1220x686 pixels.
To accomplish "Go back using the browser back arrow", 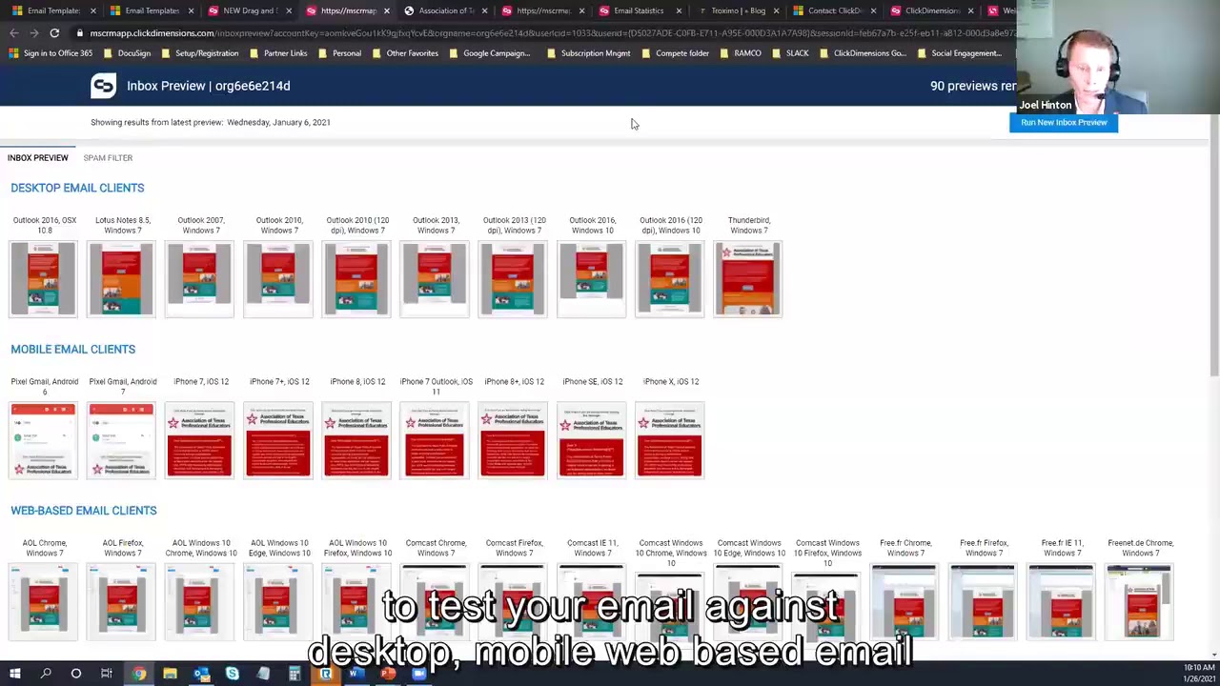I will click(x=13, y=33).
